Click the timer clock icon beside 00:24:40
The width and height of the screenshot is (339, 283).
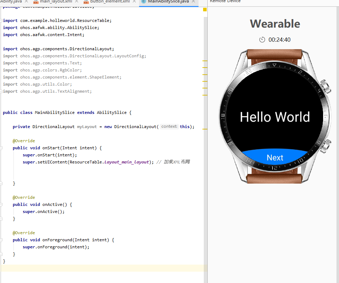262,40
